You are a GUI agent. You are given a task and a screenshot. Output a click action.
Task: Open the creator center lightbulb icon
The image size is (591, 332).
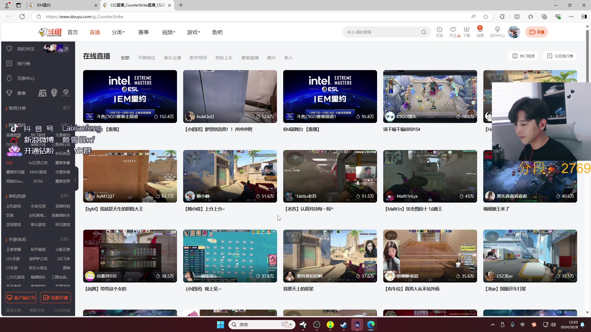tap(497, 30)
